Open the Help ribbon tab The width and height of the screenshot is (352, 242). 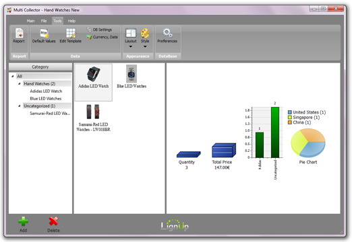pyautogui.click(x=71, y=21)
